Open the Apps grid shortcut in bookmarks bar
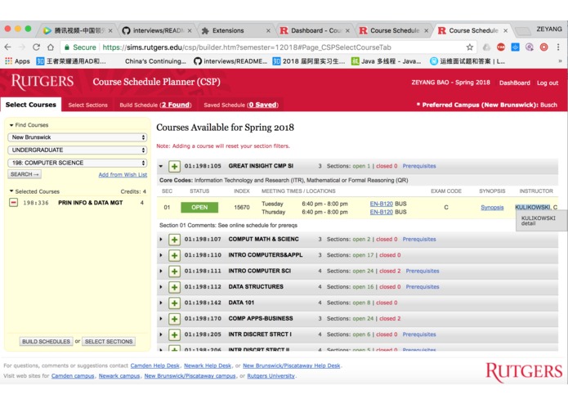568x404 pixels. pos(17,61)
